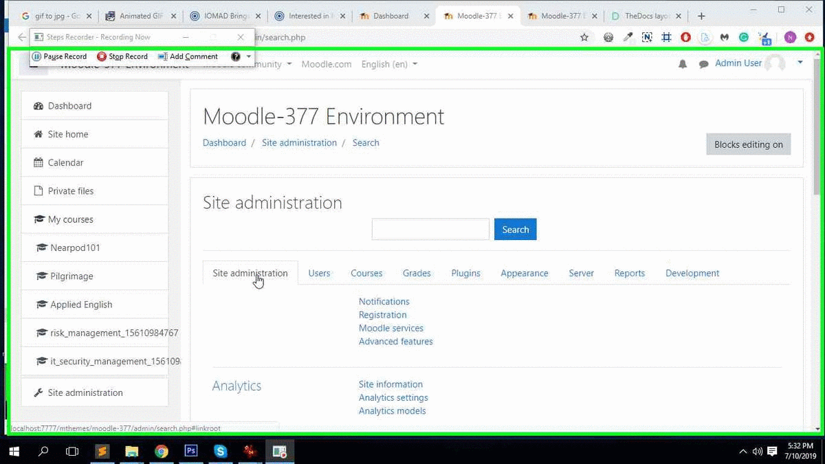825x464 pixels.
Task: Switch to the gif to jpg browser tab
Action: click(x=55, y=16)
